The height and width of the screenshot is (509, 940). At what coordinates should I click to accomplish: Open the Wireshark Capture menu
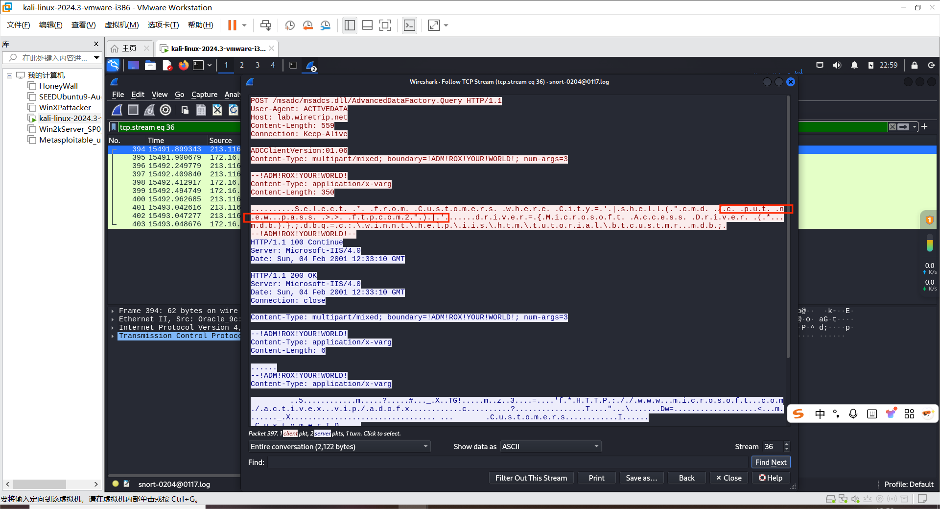[204, 95]
